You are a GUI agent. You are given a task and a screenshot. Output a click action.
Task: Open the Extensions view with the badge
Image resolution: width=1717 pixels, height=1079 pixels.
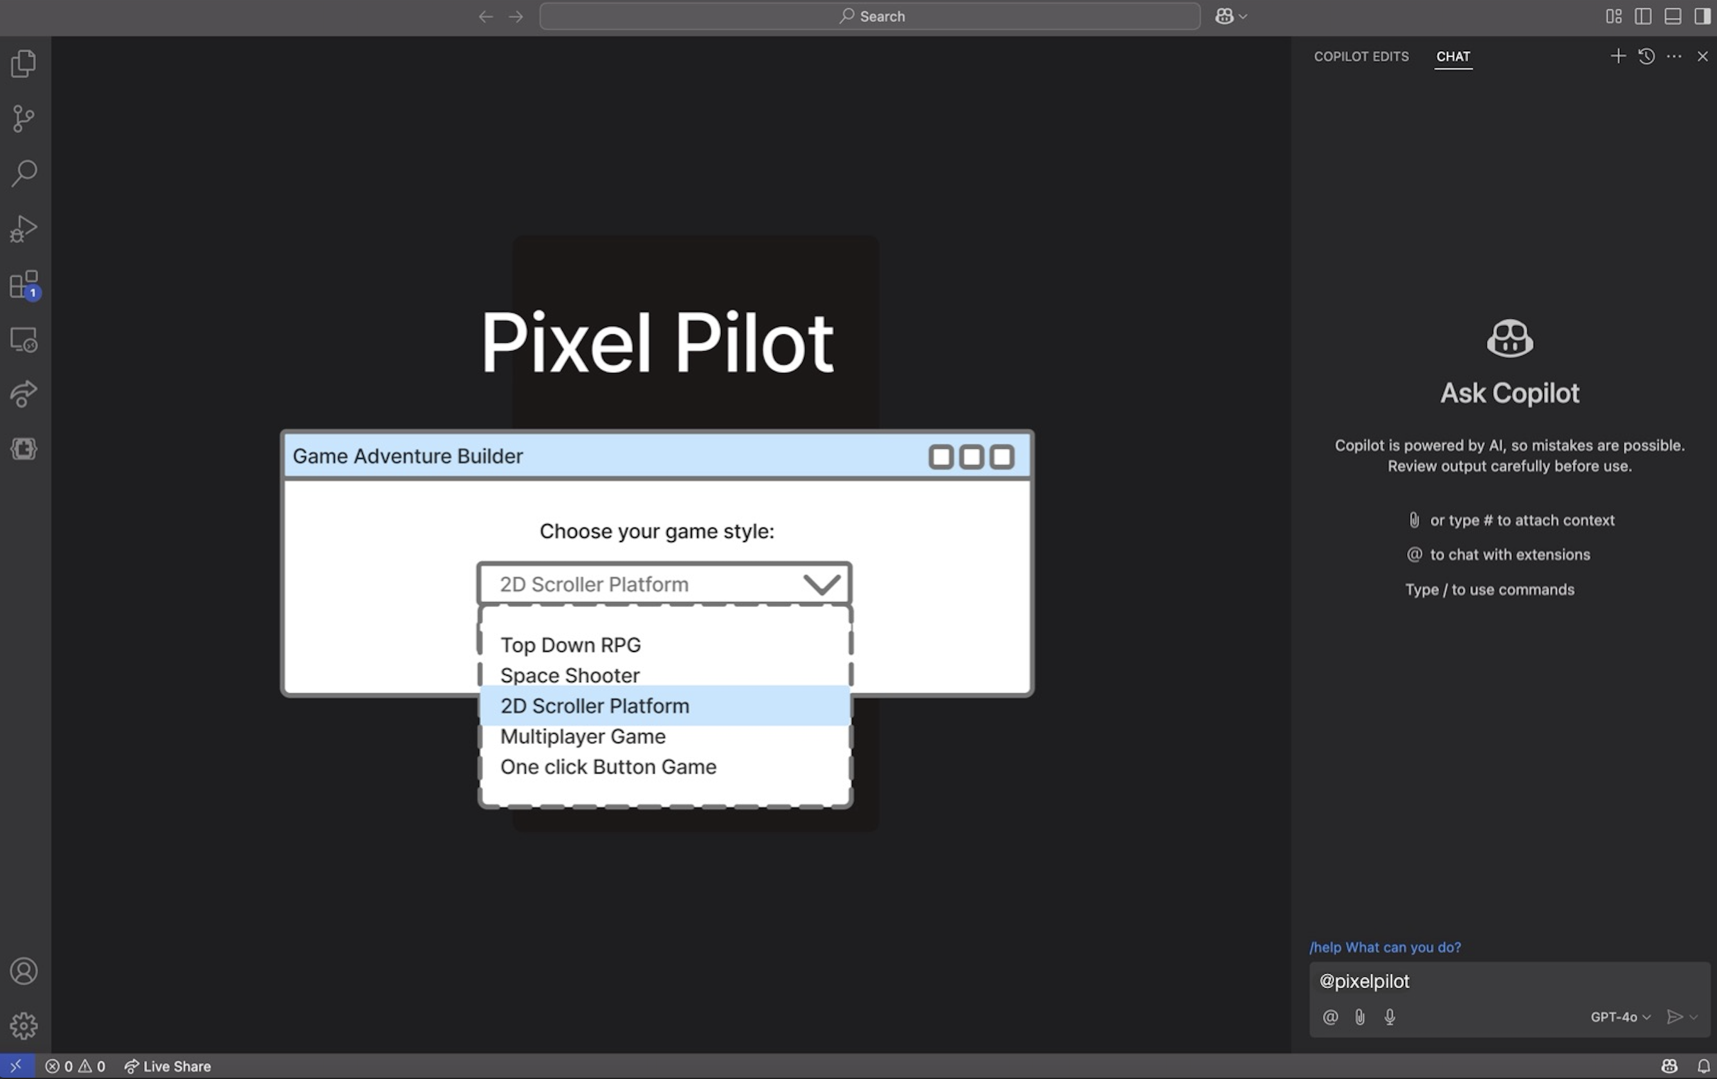tap(24, 285)
